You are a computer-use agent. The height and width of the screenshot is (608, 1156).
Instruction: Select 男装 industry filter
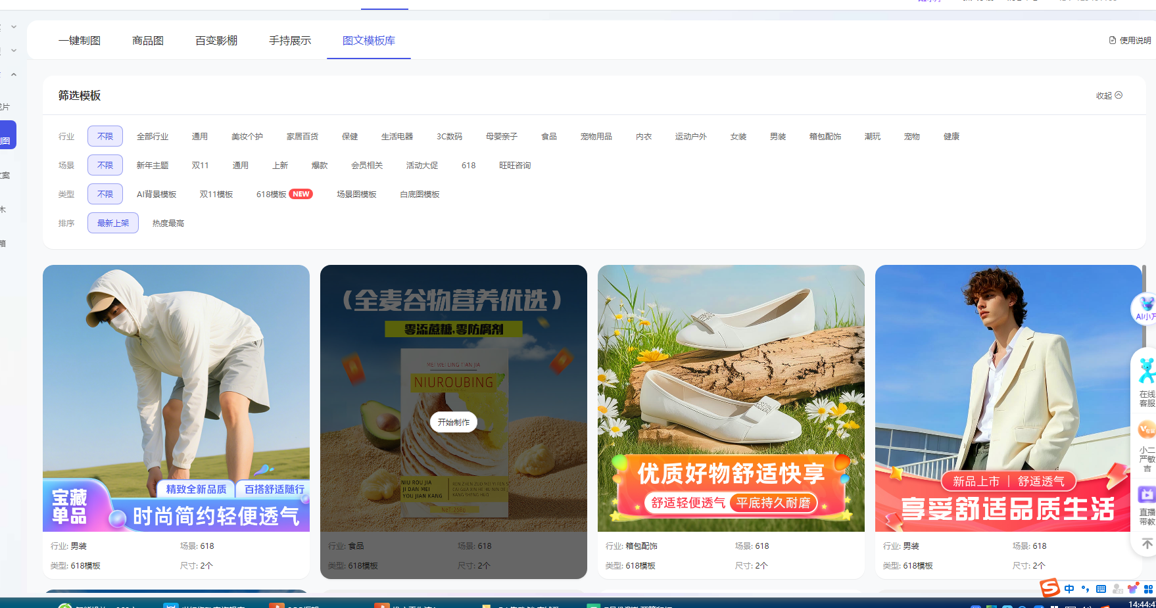(778, 137)
